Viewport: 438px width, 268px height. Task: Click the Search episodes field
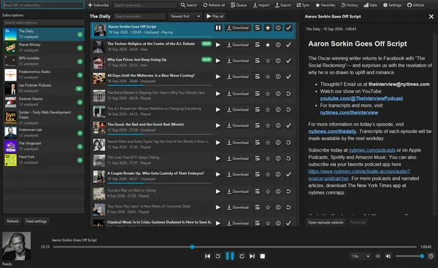[x=139, y=17]
